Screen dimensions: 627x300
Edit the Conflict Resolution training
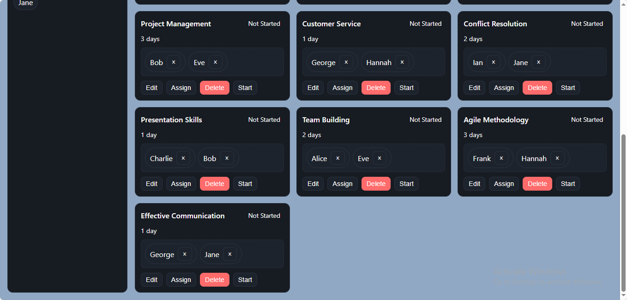click(475, 88)
